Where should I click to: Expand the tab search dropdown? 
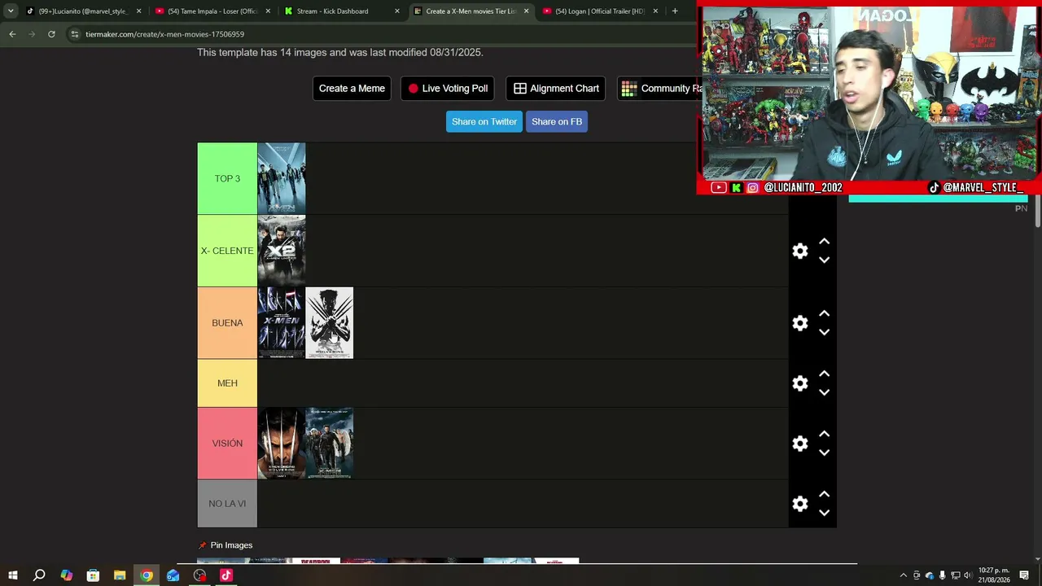[11, 11]
